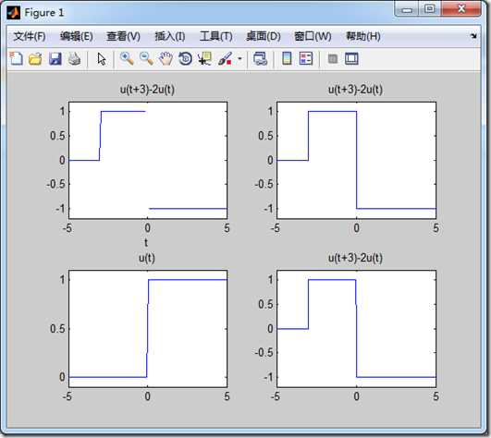Viewport: 491px width, 438px height.
Task: Maximize the Figure 1 window
Action: click(430, 8)
